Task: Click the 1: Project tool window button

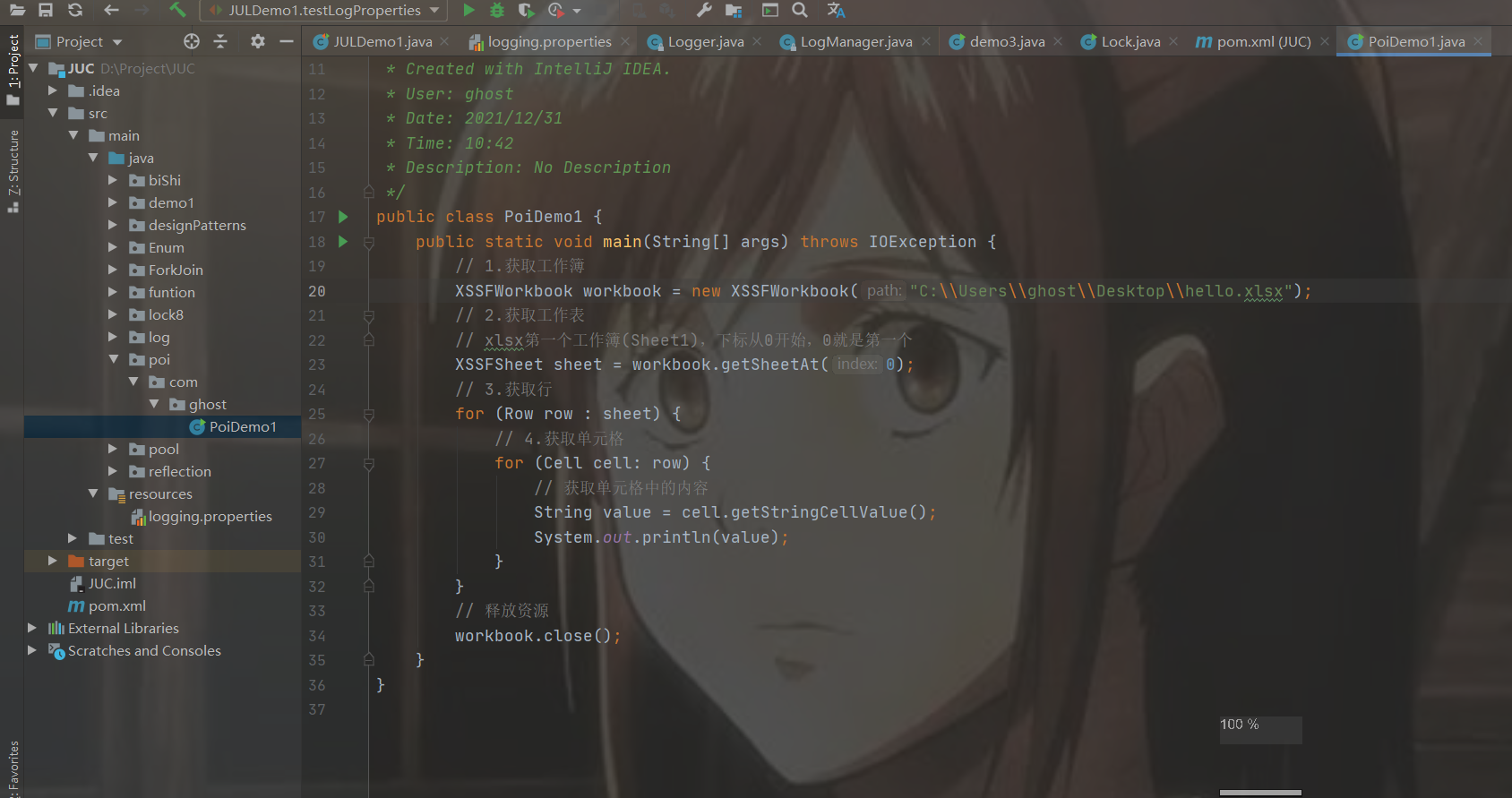Action: [x=13, y=70]
